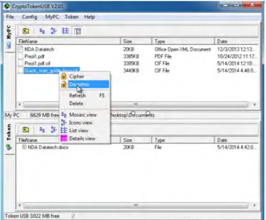Click the padlock icon beside Cipher
This screenshot has width=266, height=220.
[64, 76]
